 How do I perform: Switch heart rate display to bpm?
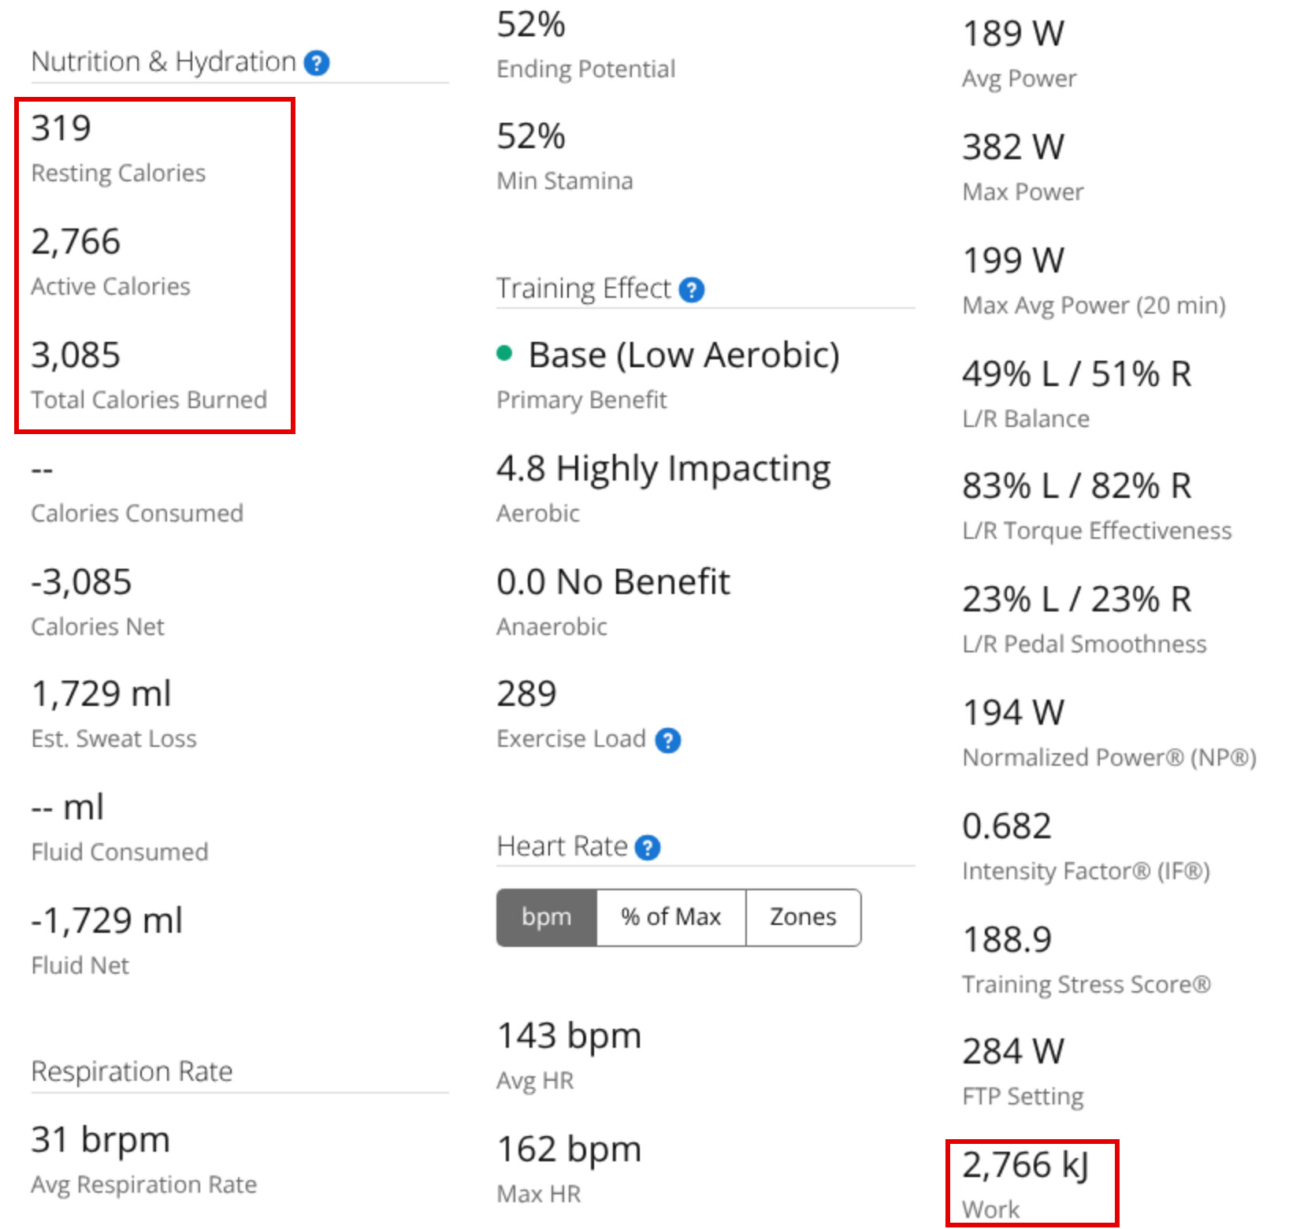[547, 917]
